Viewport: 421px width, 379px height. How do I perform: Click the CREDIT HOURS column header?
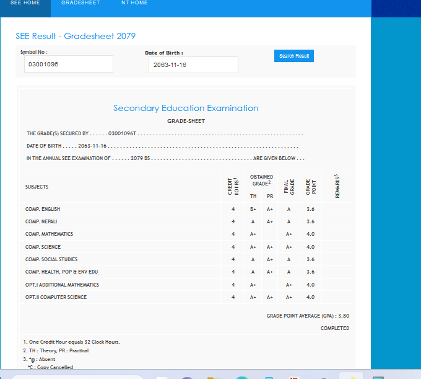tap(233, 187)
